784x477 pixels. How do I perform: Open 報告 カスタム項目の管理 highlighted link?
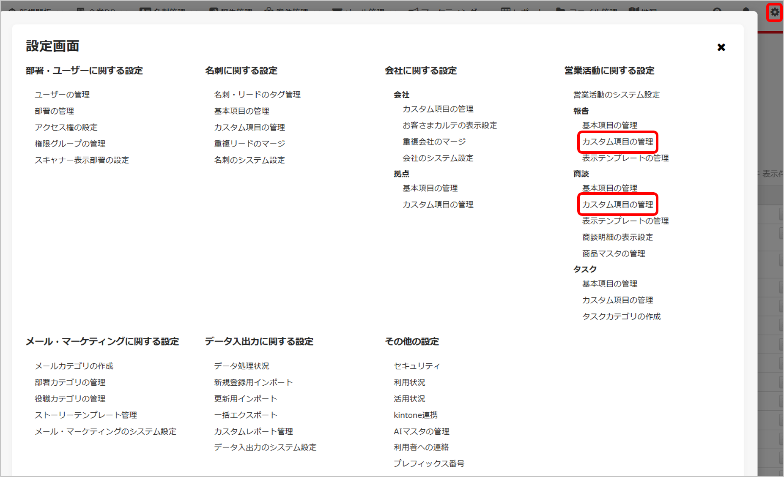tap(617, 142)
